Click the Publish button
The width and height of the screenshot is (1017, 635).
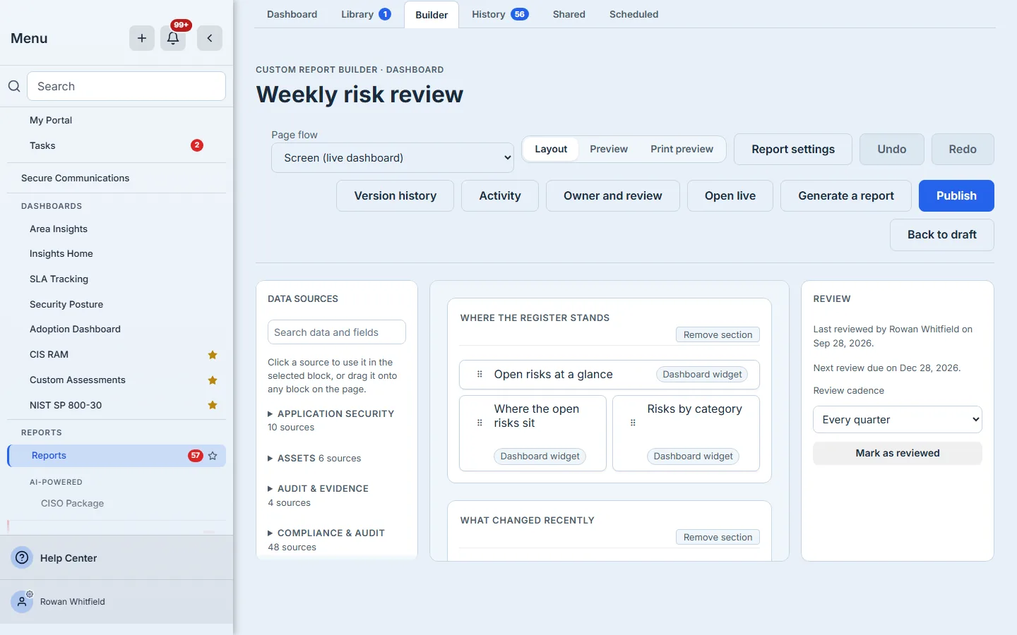tap(956, 195)
